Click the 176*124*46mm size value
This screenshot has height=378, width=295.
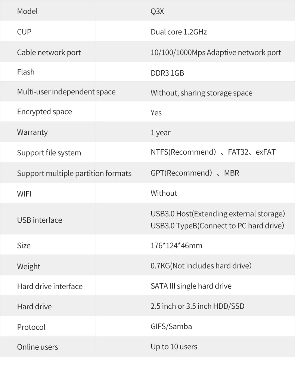coord(176,246)
